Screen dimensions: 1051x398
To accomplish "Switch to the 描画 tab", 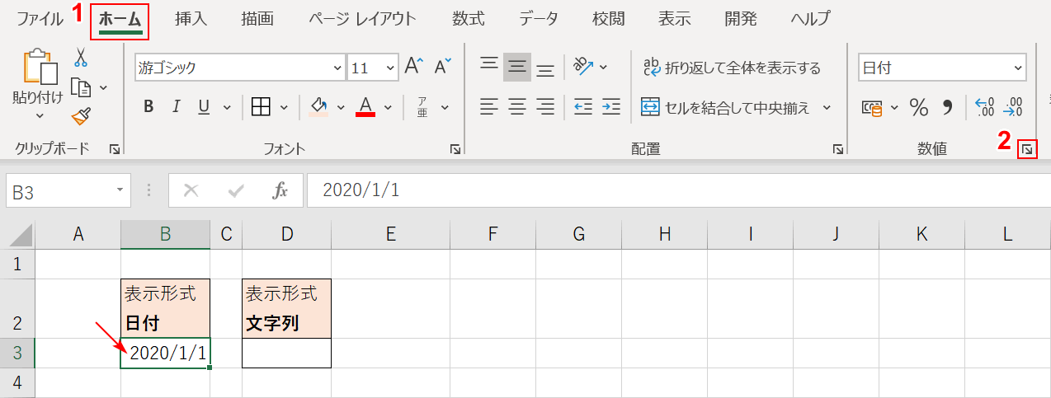I will pos(258,18).
